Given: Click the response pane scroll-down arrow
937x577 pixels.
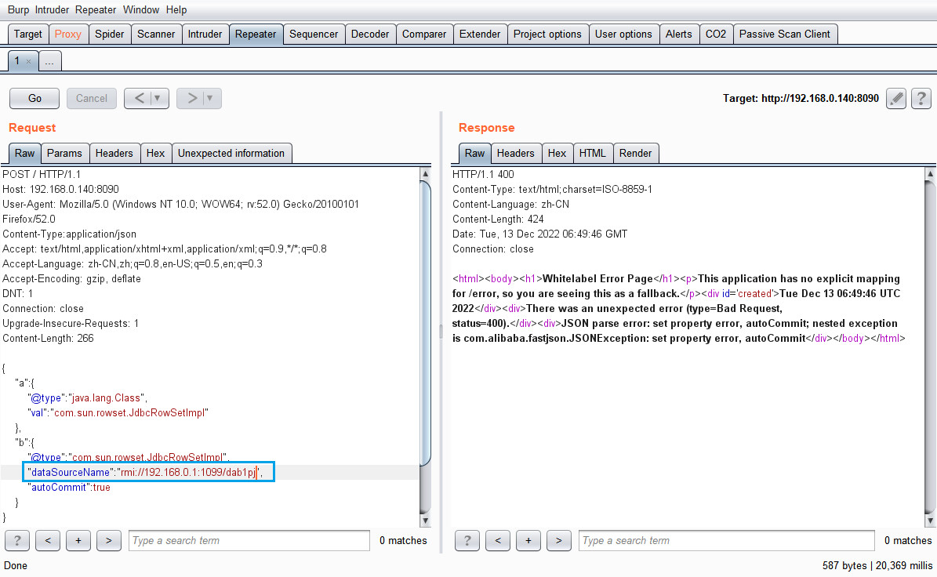Looking at the screenshot, I should (930, 521).
